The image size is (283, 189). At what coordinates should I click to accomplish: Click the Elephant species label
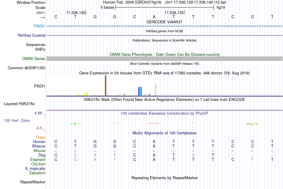click(38, 159)
